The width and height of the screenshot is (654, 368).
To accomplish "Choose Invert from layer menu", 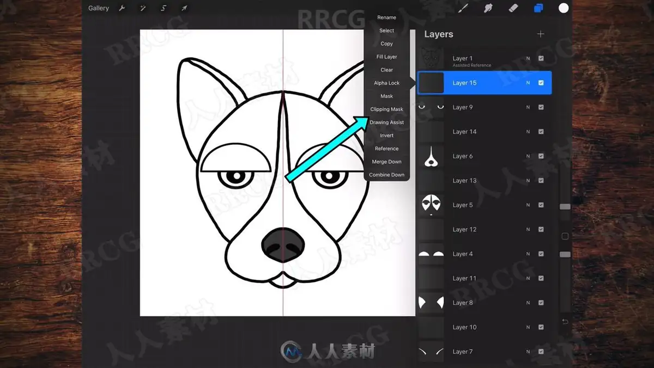I will coord(387,135).
